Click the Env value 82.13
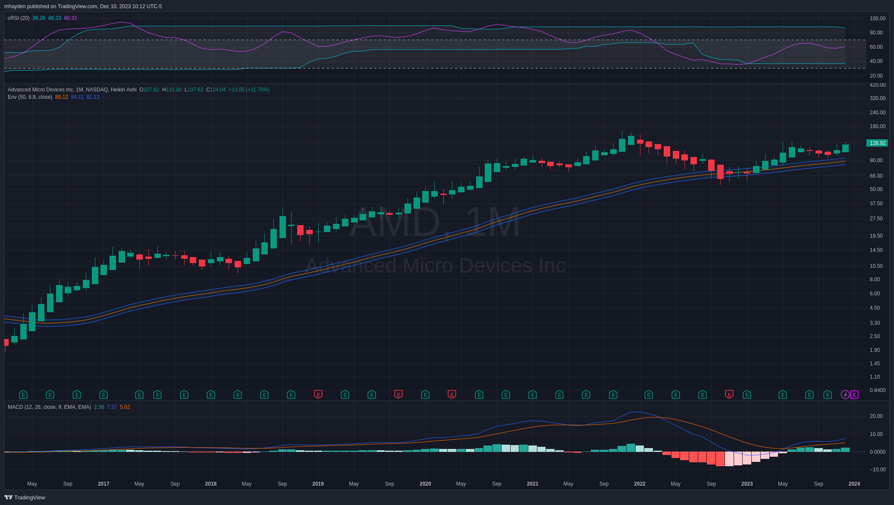894x505 pixels. pyautogui.click(x=93, y=97)
